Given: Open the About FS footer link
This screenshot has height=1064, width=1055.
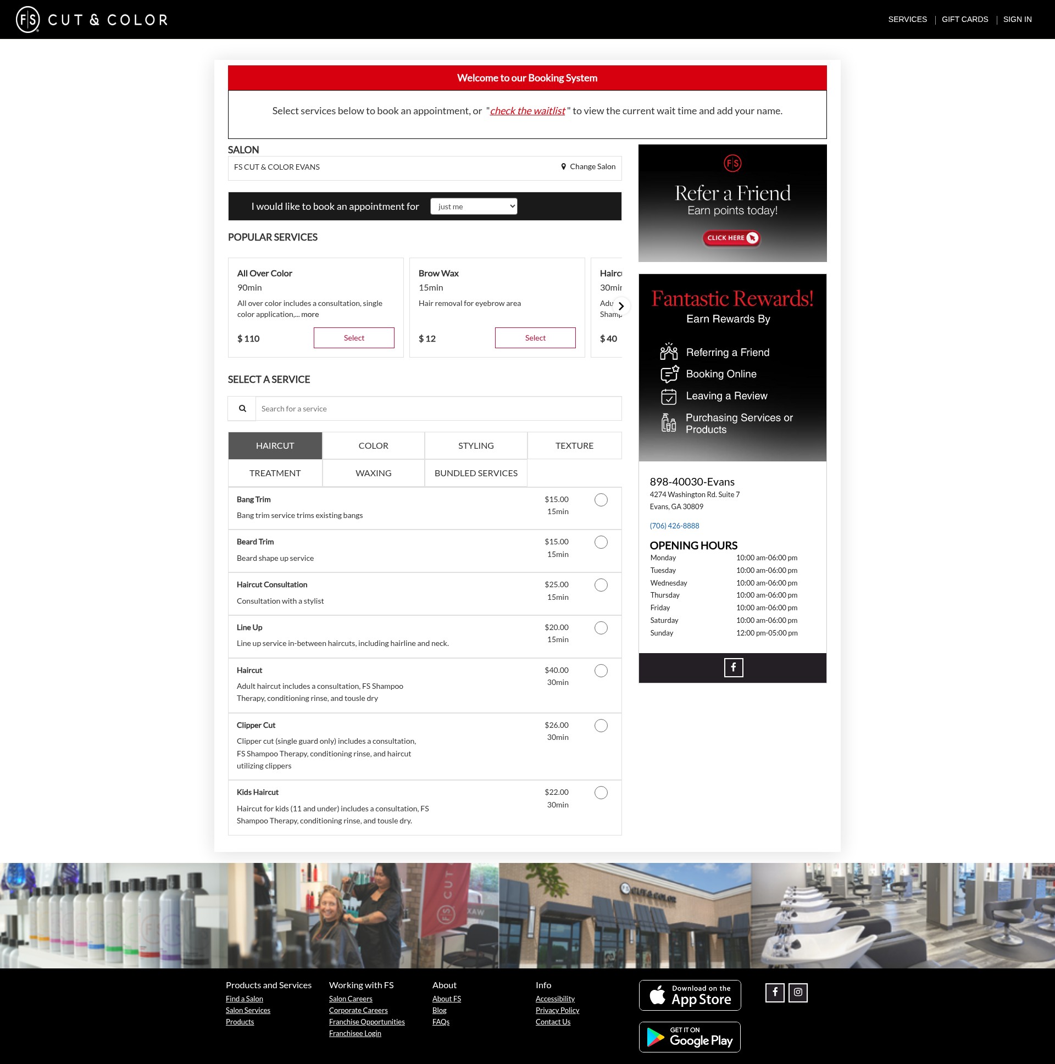Looking at the screenshot, I should (x=446, y=999).
